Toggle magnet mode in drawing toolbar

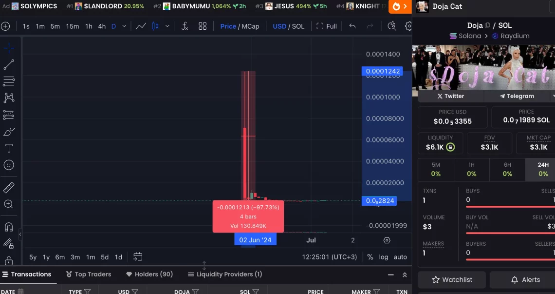9,227
